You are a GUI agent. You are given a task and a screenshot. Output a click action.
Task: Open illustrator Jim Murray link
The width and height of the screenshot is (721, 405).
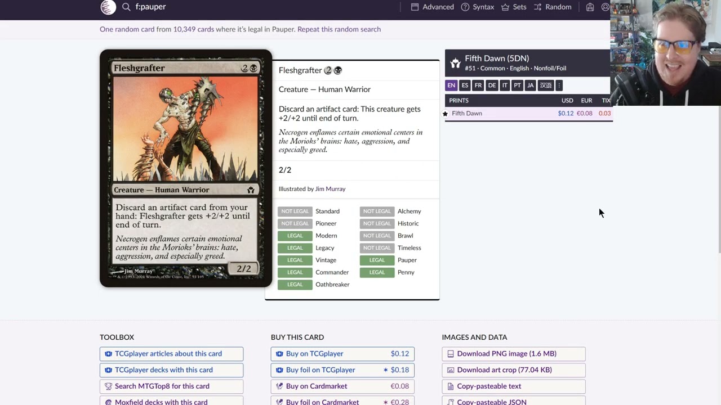point(330,189)
